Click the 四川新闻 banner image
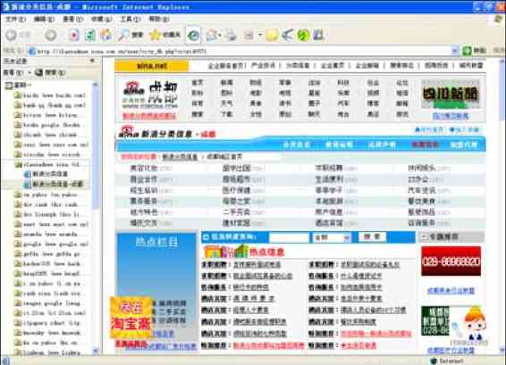The width and height of the screenshot is (506, 365). (451, 94)
